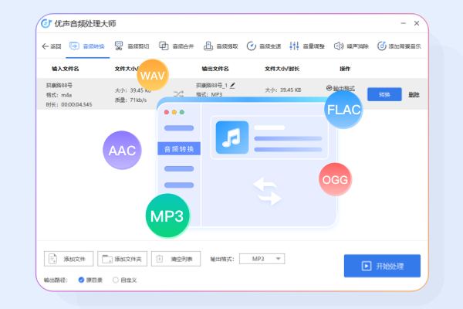Click the 添加文件 add file button
This screenshot has height=309, width=463.
(x=70, y=259)
